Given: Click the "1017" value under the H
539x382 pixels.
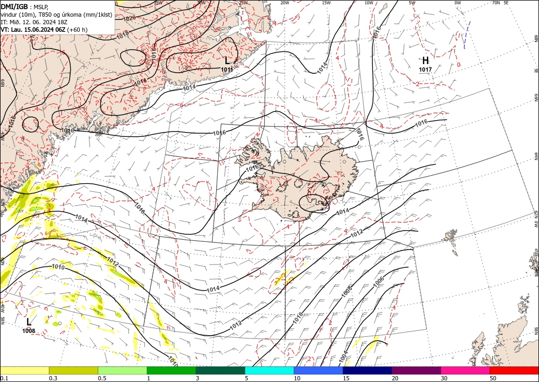Looking at the screenshot, I should pyautogui.click(x=425, y=70).
